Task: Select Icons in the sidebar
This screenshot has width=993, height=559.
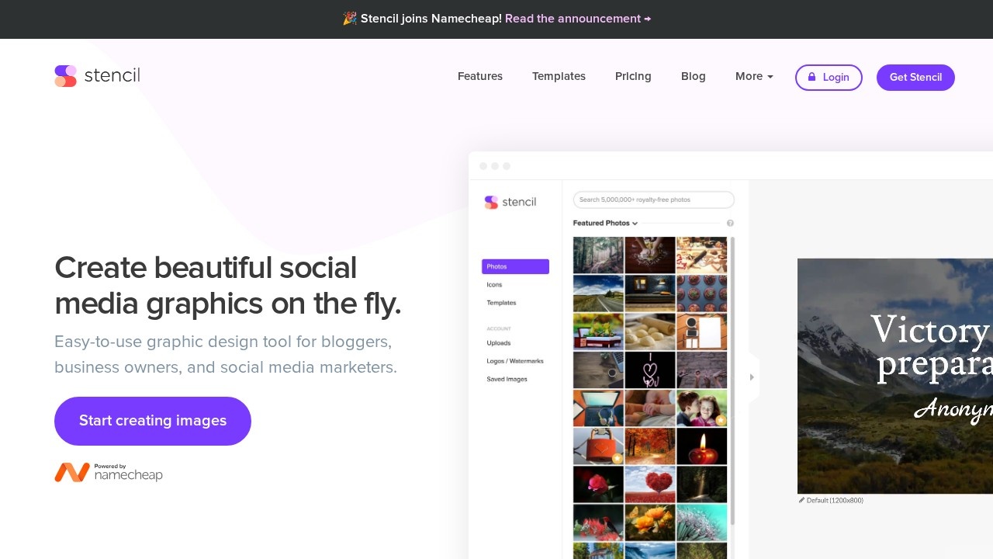Action: point(494,285)
